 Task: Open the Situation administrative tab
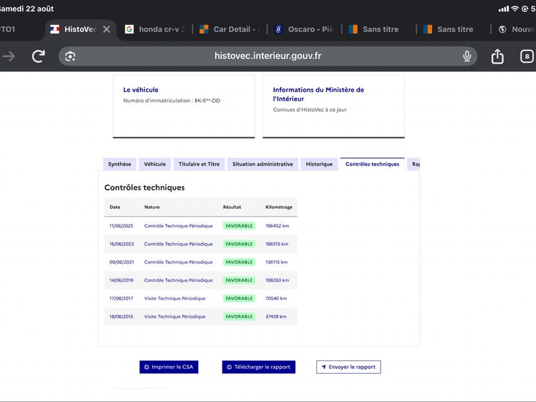point(263,164)
